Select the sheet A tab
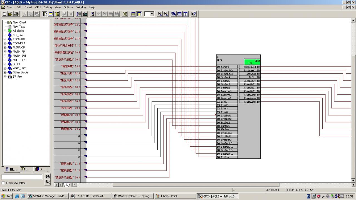Image resolution: width=356 pixels, height=200 pixels. click(x=67, y=185)
